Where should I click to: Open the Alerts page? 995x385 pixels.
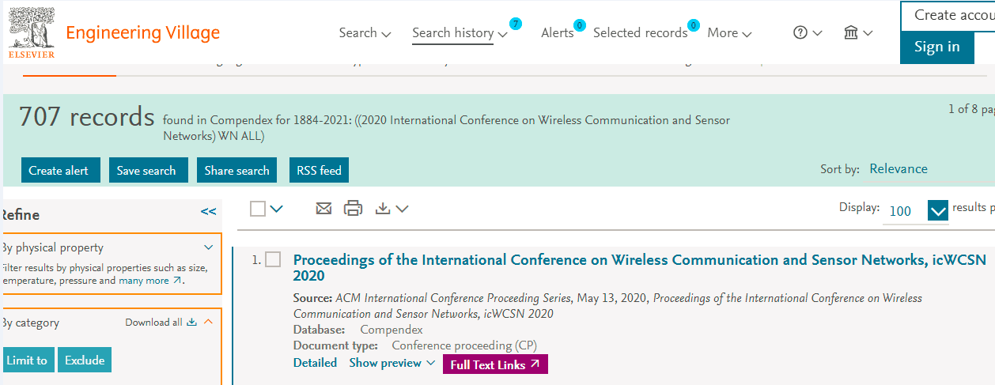point(558,33)
